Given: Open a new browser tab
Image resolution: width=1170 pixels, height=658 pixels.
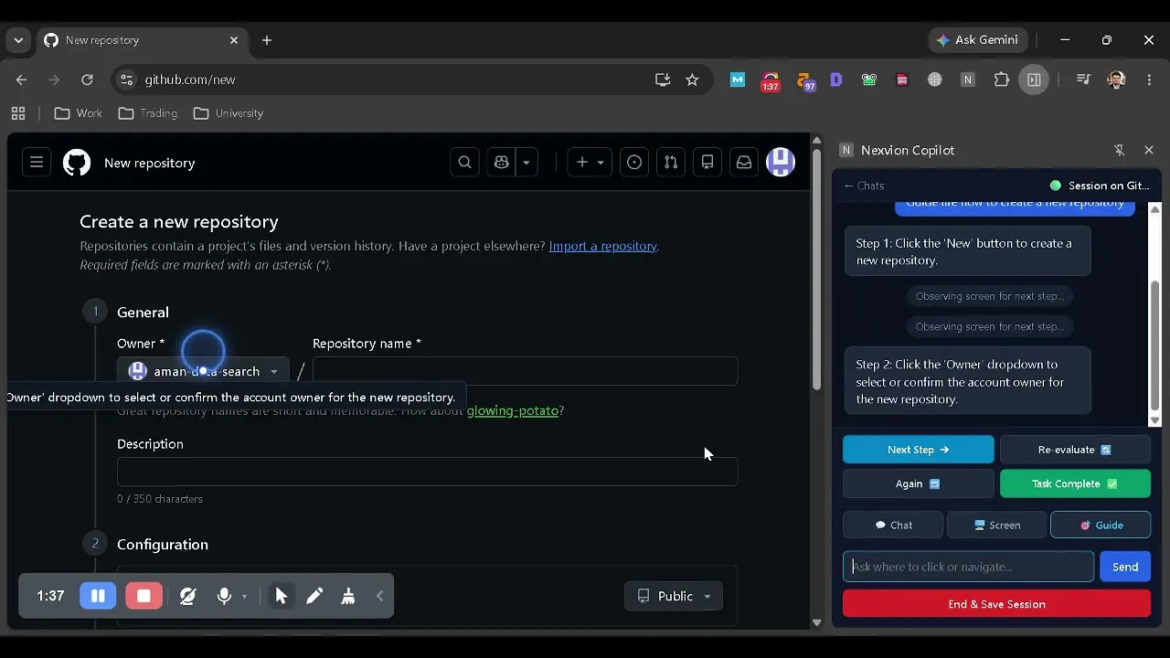Looking at the screenshot, I should 267,40.
